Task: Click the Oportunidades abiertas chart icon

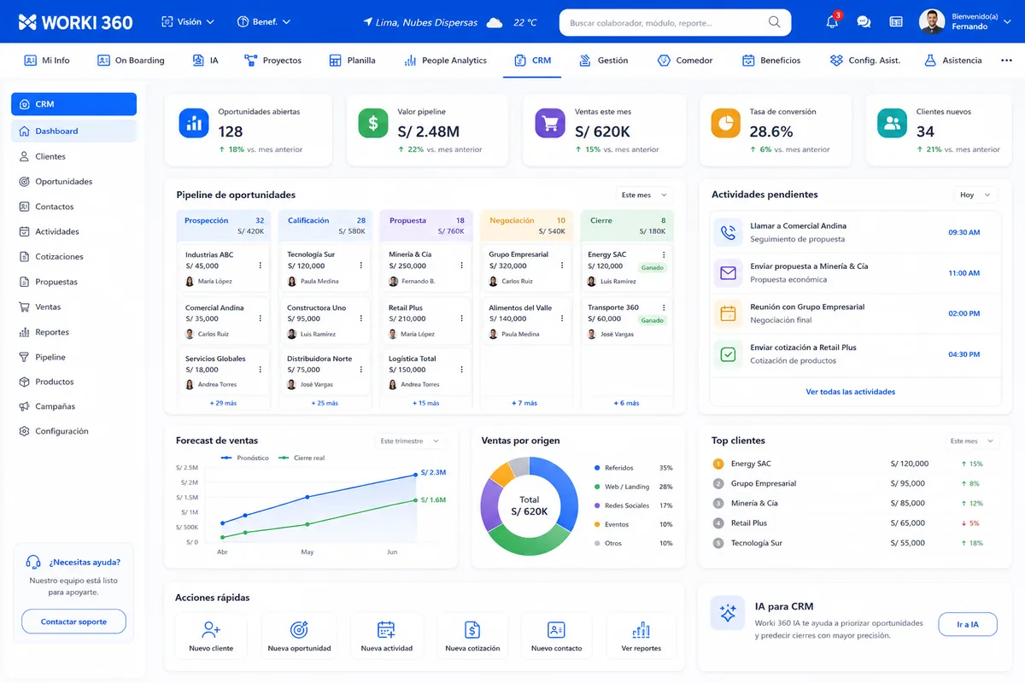Action: click(x=194, y=123)
